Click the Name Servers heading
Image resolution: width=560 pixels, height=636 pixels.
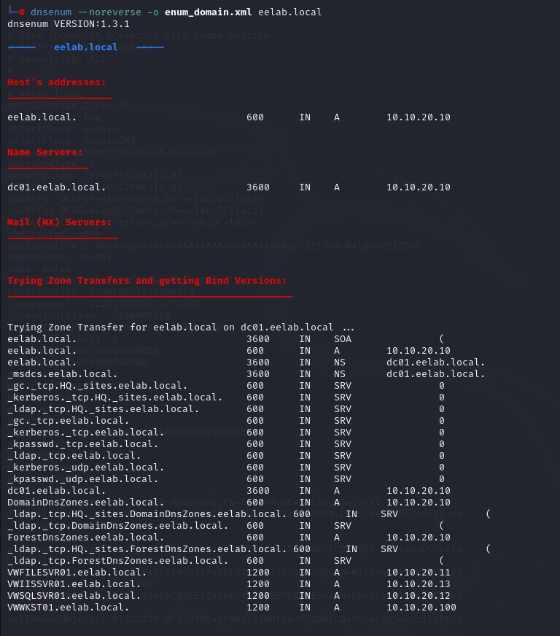(44, 152)
